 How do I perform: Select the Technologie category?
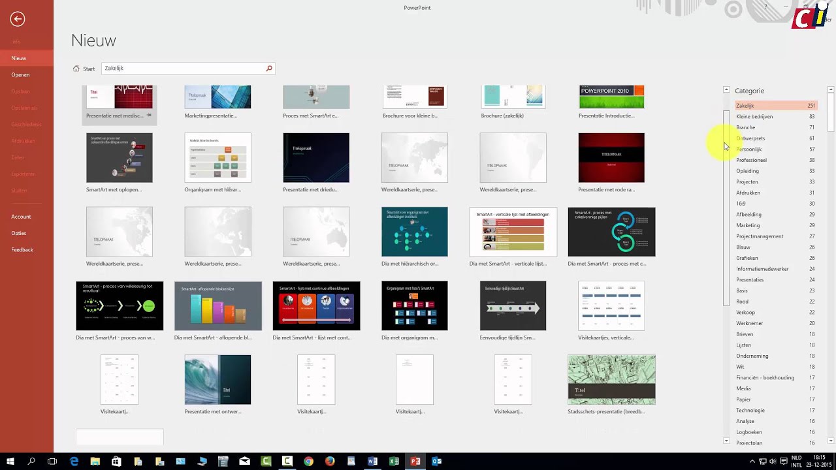[x=775, y=410]
